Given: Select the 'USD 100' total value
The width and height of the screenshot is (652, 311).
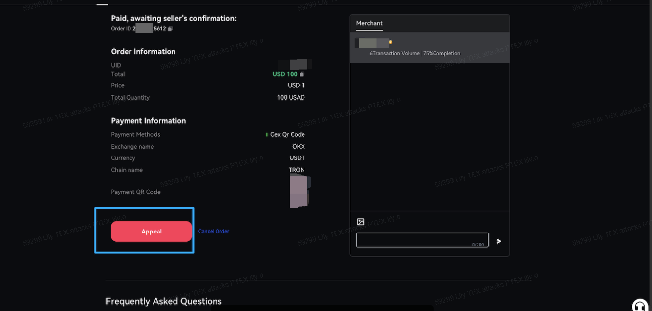Looking at the screenshot, I should [285, 74].
